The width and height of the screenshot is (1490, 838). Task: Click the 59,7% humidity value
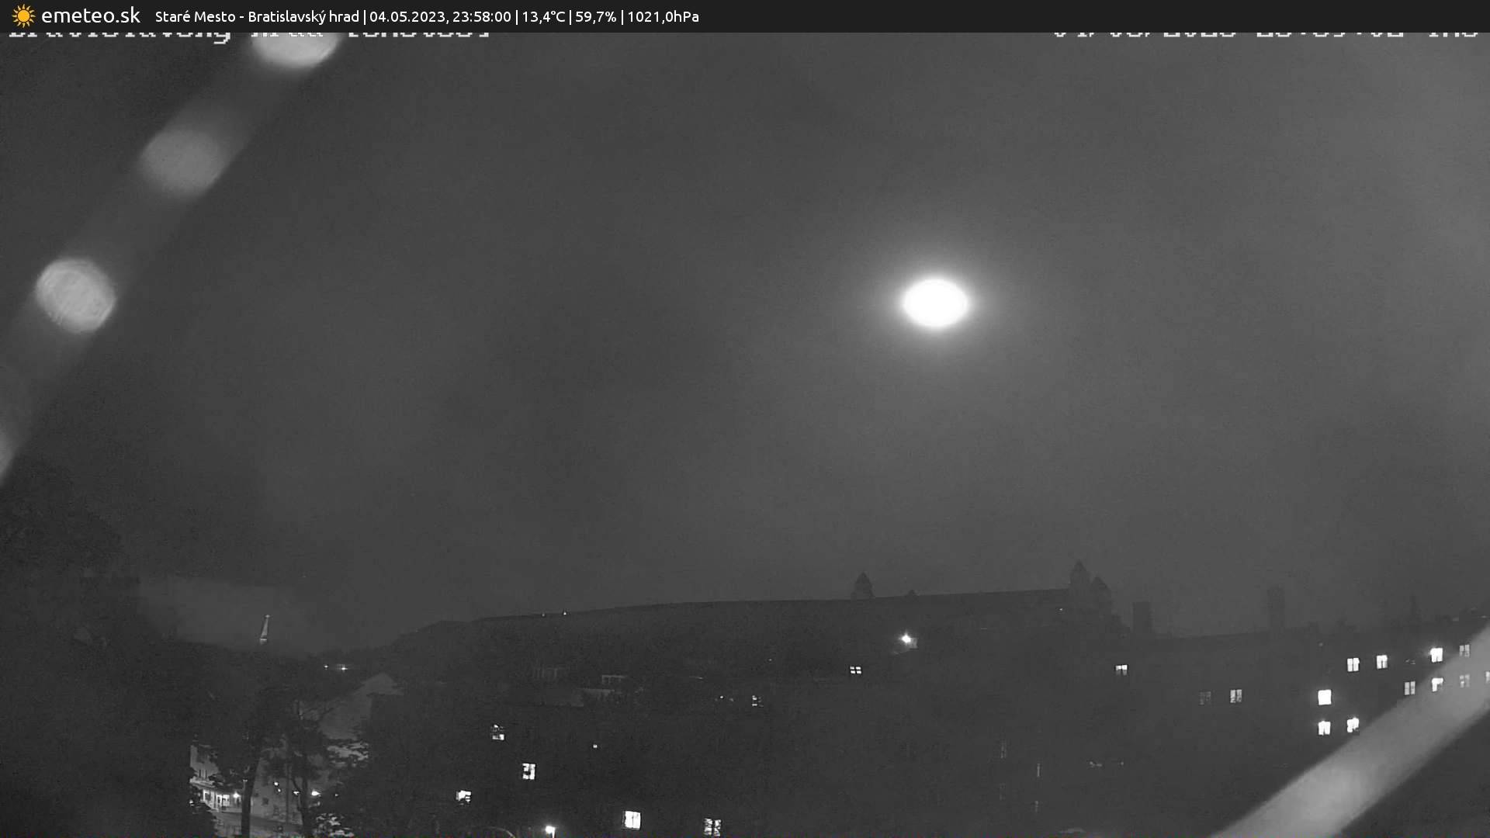[595, 17]
